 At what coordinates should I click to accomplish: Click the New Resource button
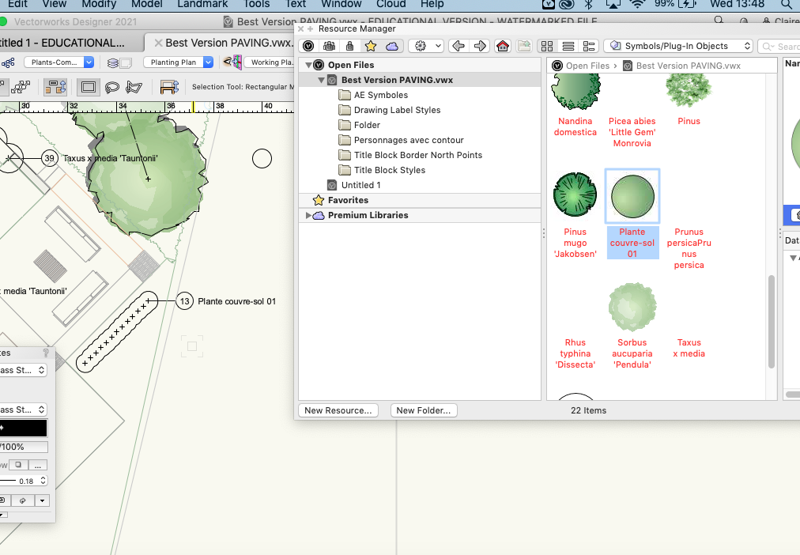pyautogui.click(x=338, y=410)
